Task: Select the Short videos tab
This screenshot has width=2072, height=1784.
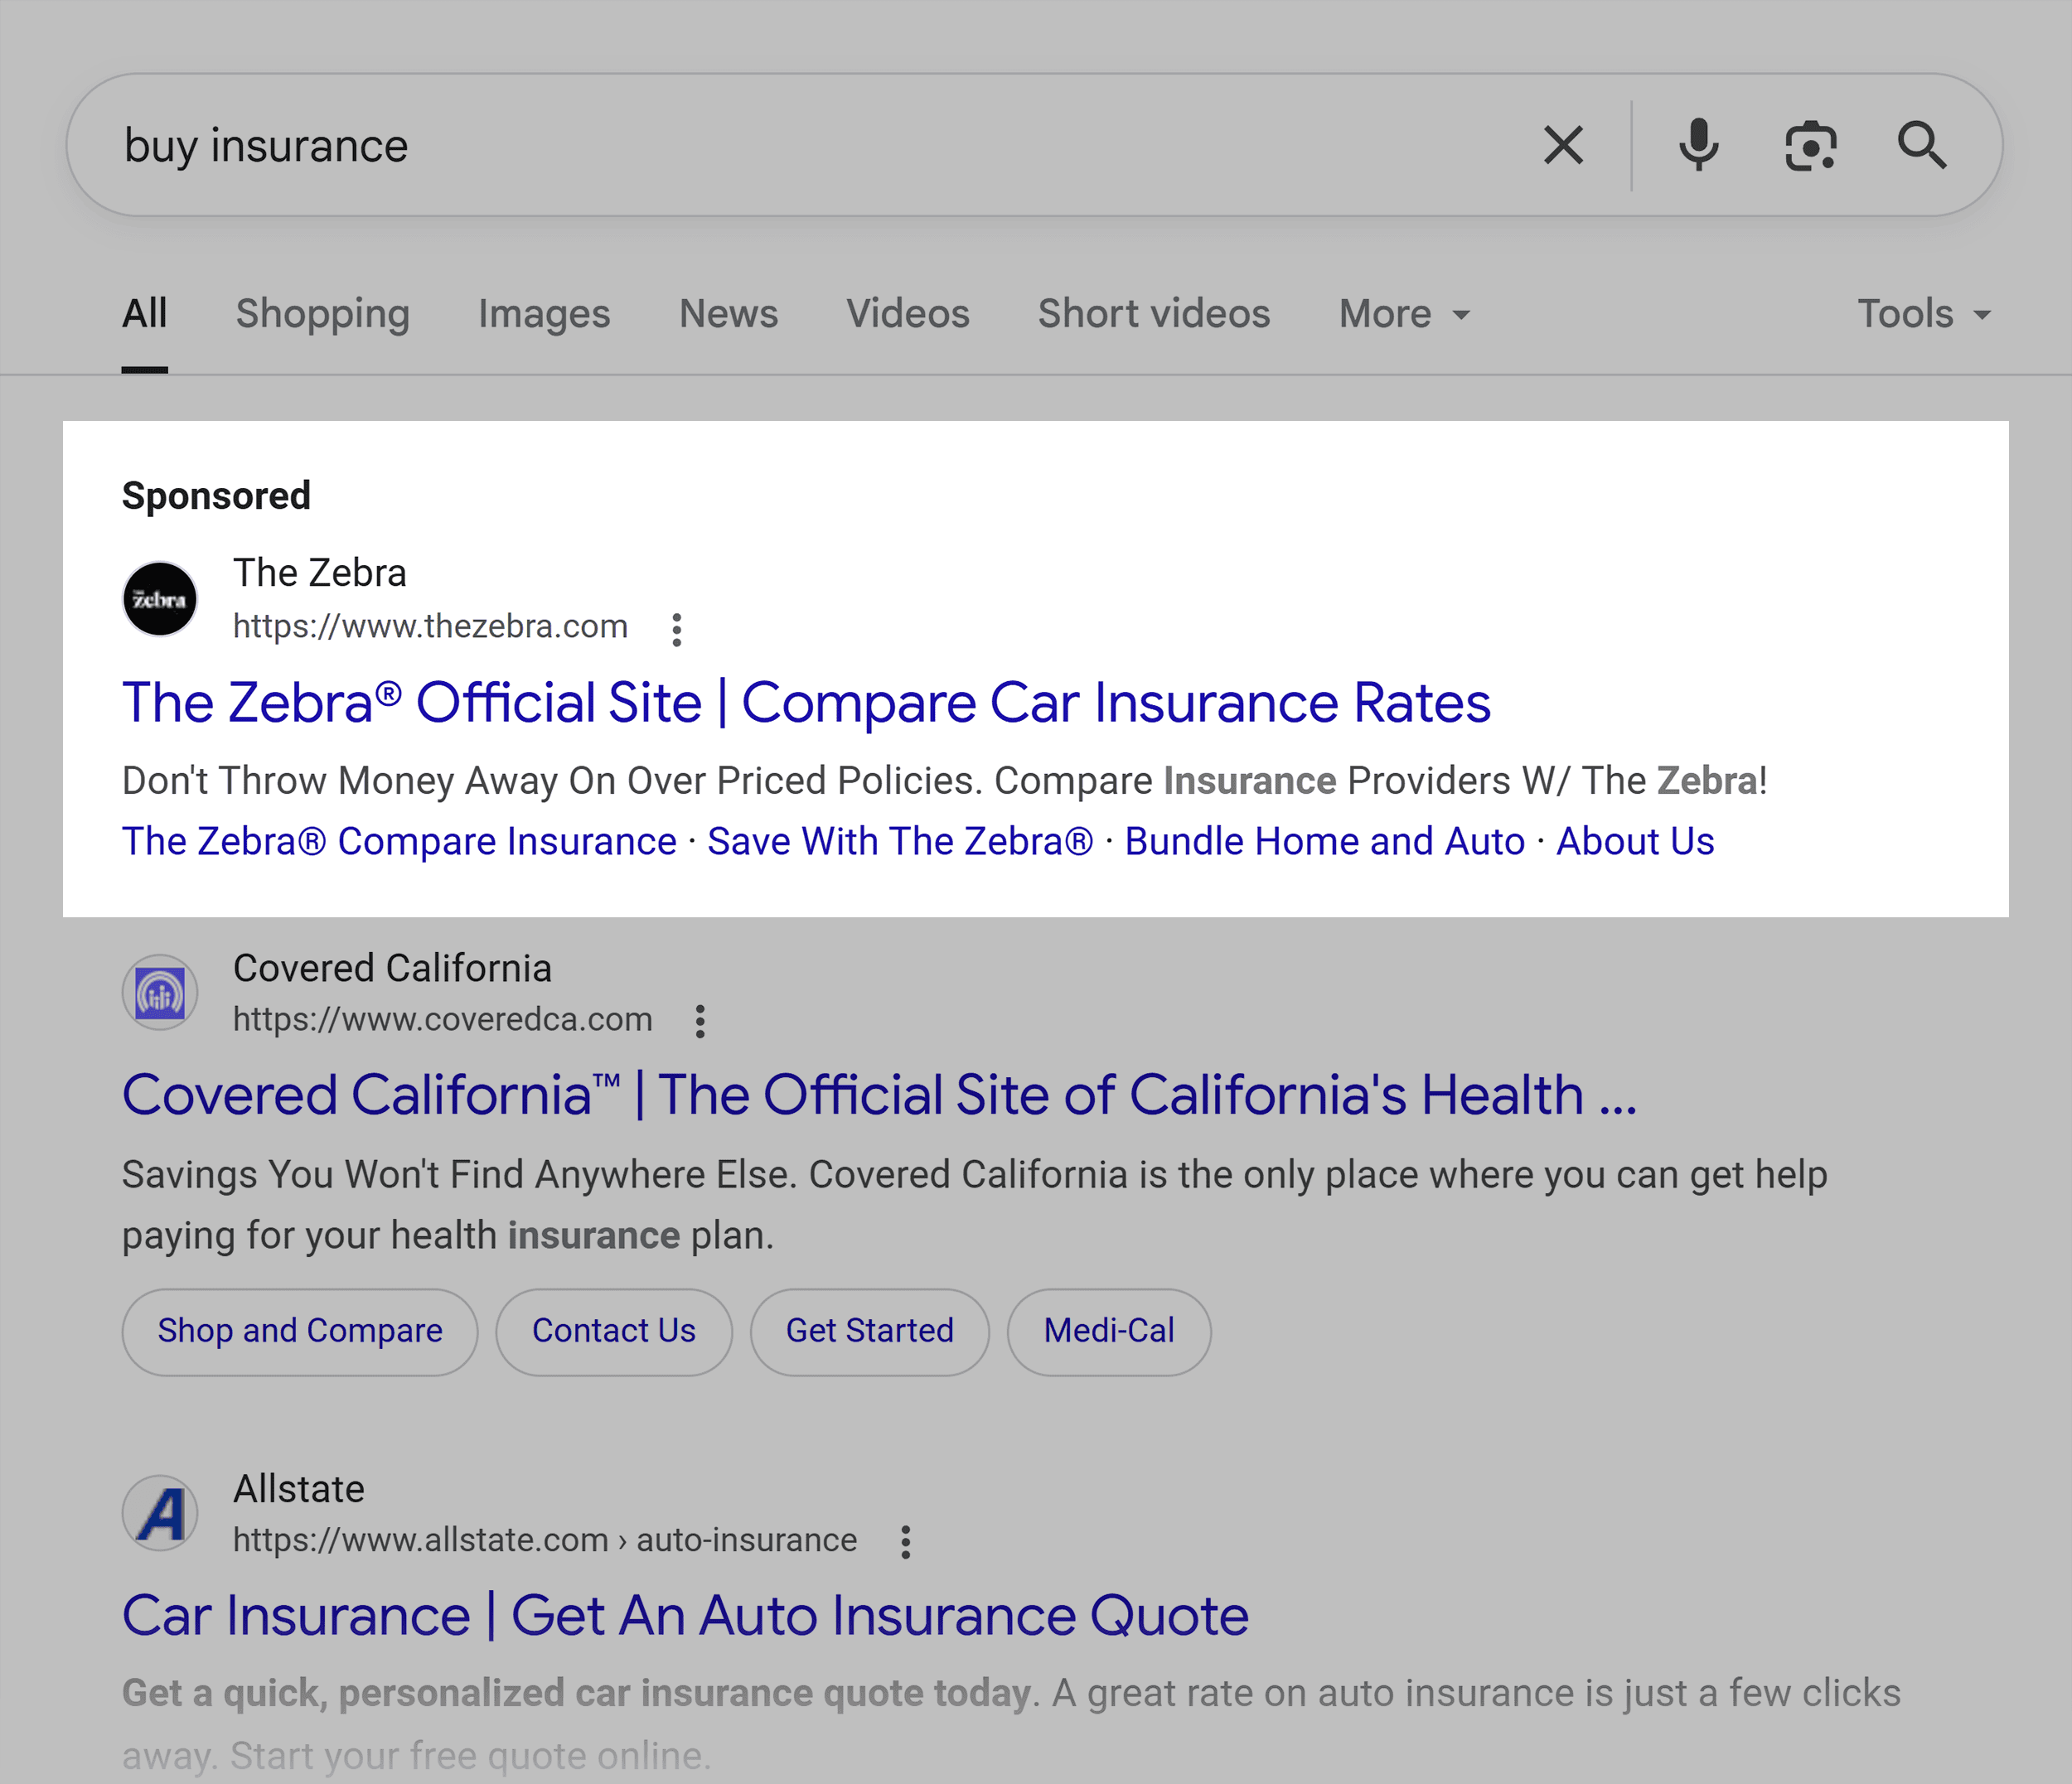Action: [x=1153, y=314]
